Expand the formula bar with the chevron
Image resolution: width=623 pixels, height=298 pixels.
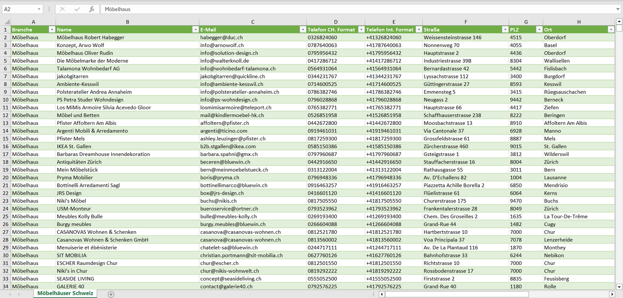click(618, 9)
